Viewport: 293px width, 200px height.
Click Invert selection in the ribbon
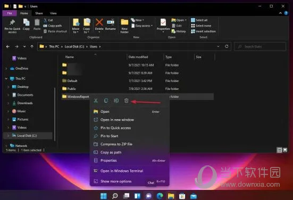click(203, 31)
